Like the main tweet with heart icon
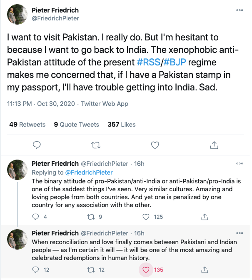The height and width of the screenshot is (280, 252). point(155,145)
